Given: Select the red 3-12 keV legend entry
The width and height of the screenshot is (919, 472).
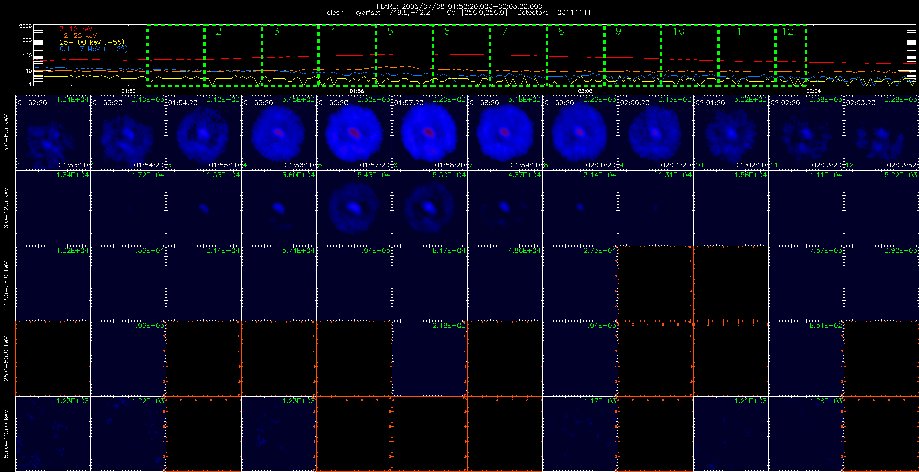Looking at the screenshot, I should pyautogui.click(x=76, y=29).
